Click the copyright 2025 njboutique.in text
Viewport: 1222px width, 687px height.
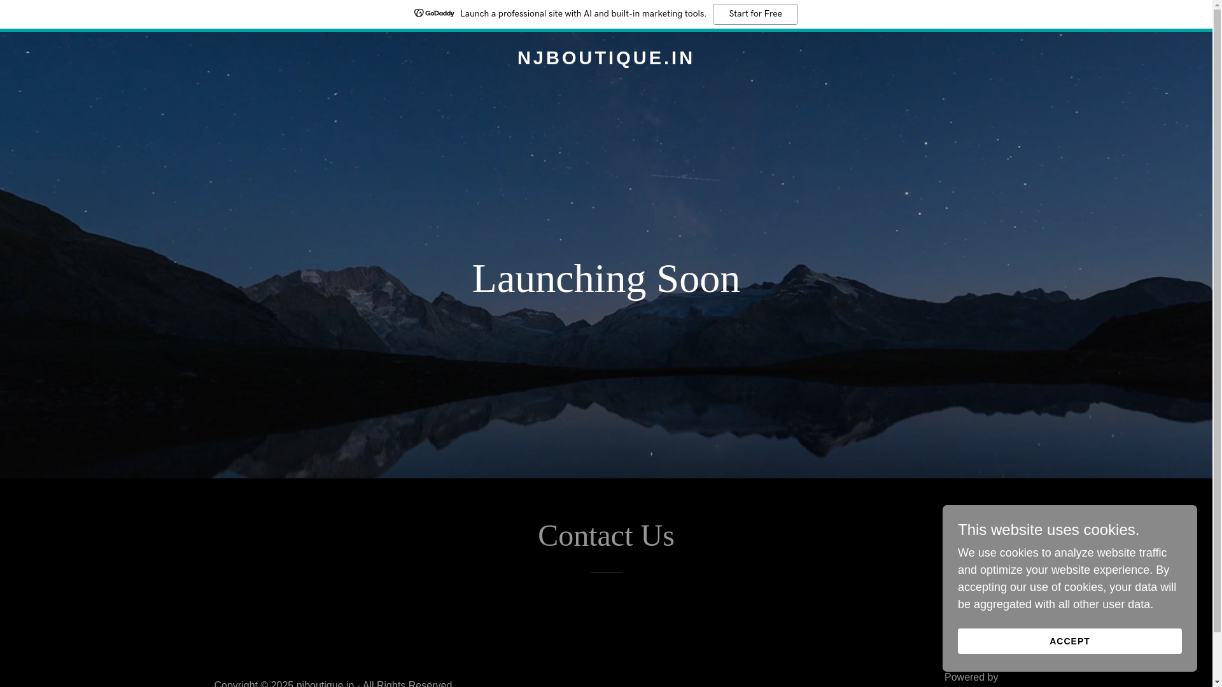click(x=333, y=683)
